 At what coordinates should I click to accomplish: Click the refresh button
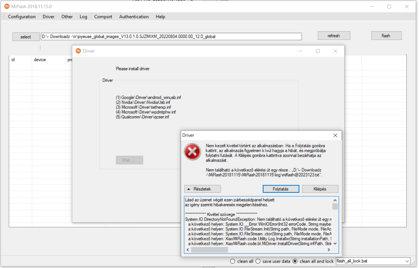point(334,36)
